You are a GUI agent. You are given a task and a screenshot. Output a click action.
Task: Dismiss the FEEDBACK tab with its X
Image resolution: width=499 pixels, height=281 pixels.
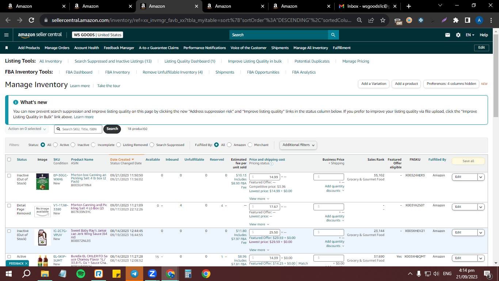click(26, 263)
